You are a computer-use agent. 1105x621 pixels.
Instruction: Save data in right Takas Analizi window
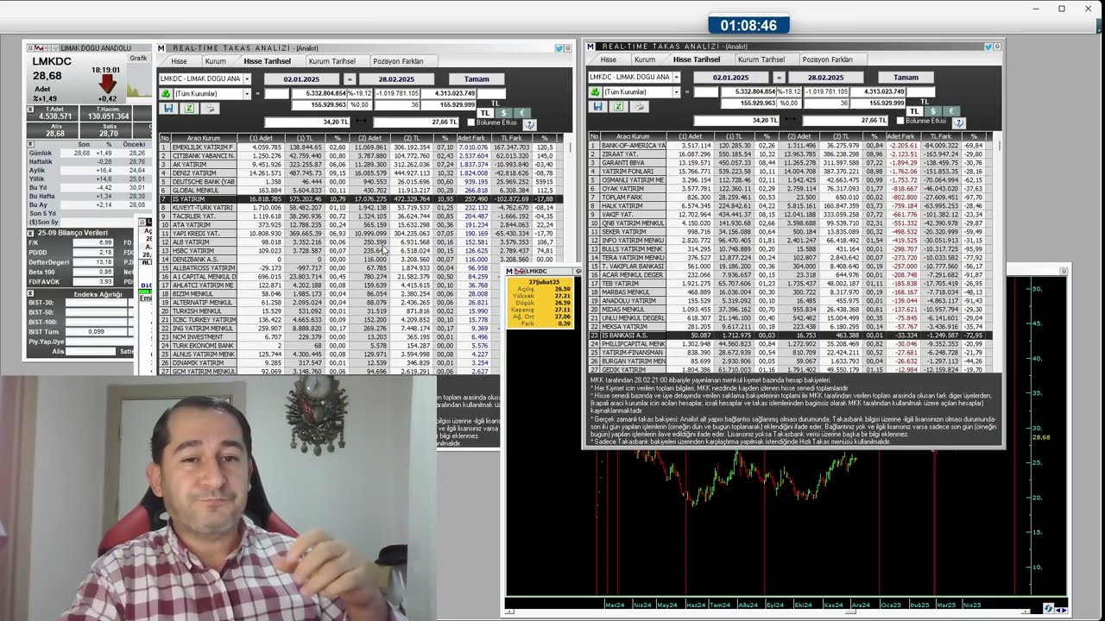tap(597, 106)
